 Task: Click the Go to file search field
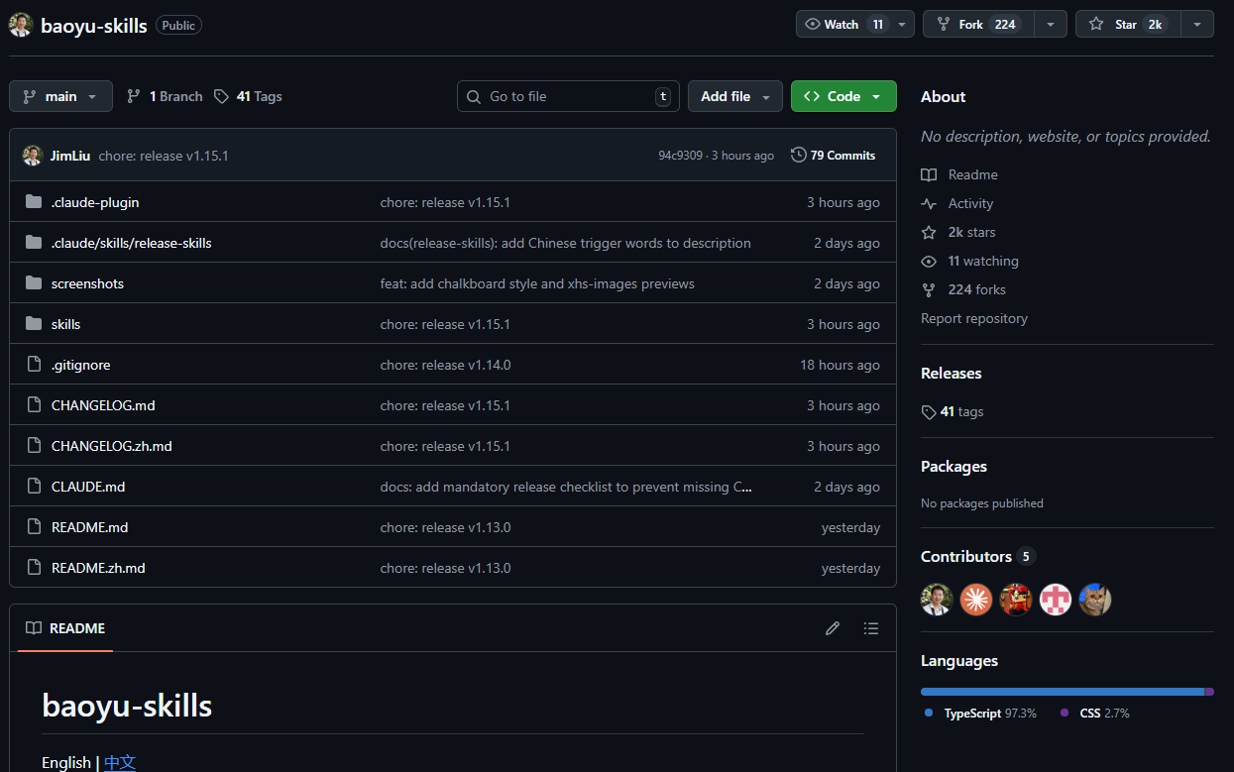tap(568, 96)
